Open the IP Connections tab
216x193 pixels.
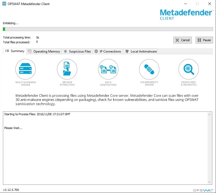click(x=108, y=52)
